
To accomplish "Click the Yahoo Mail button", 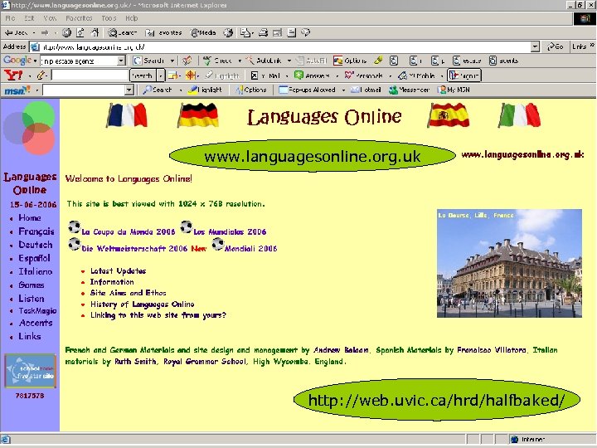I will [x=266, y=75].
